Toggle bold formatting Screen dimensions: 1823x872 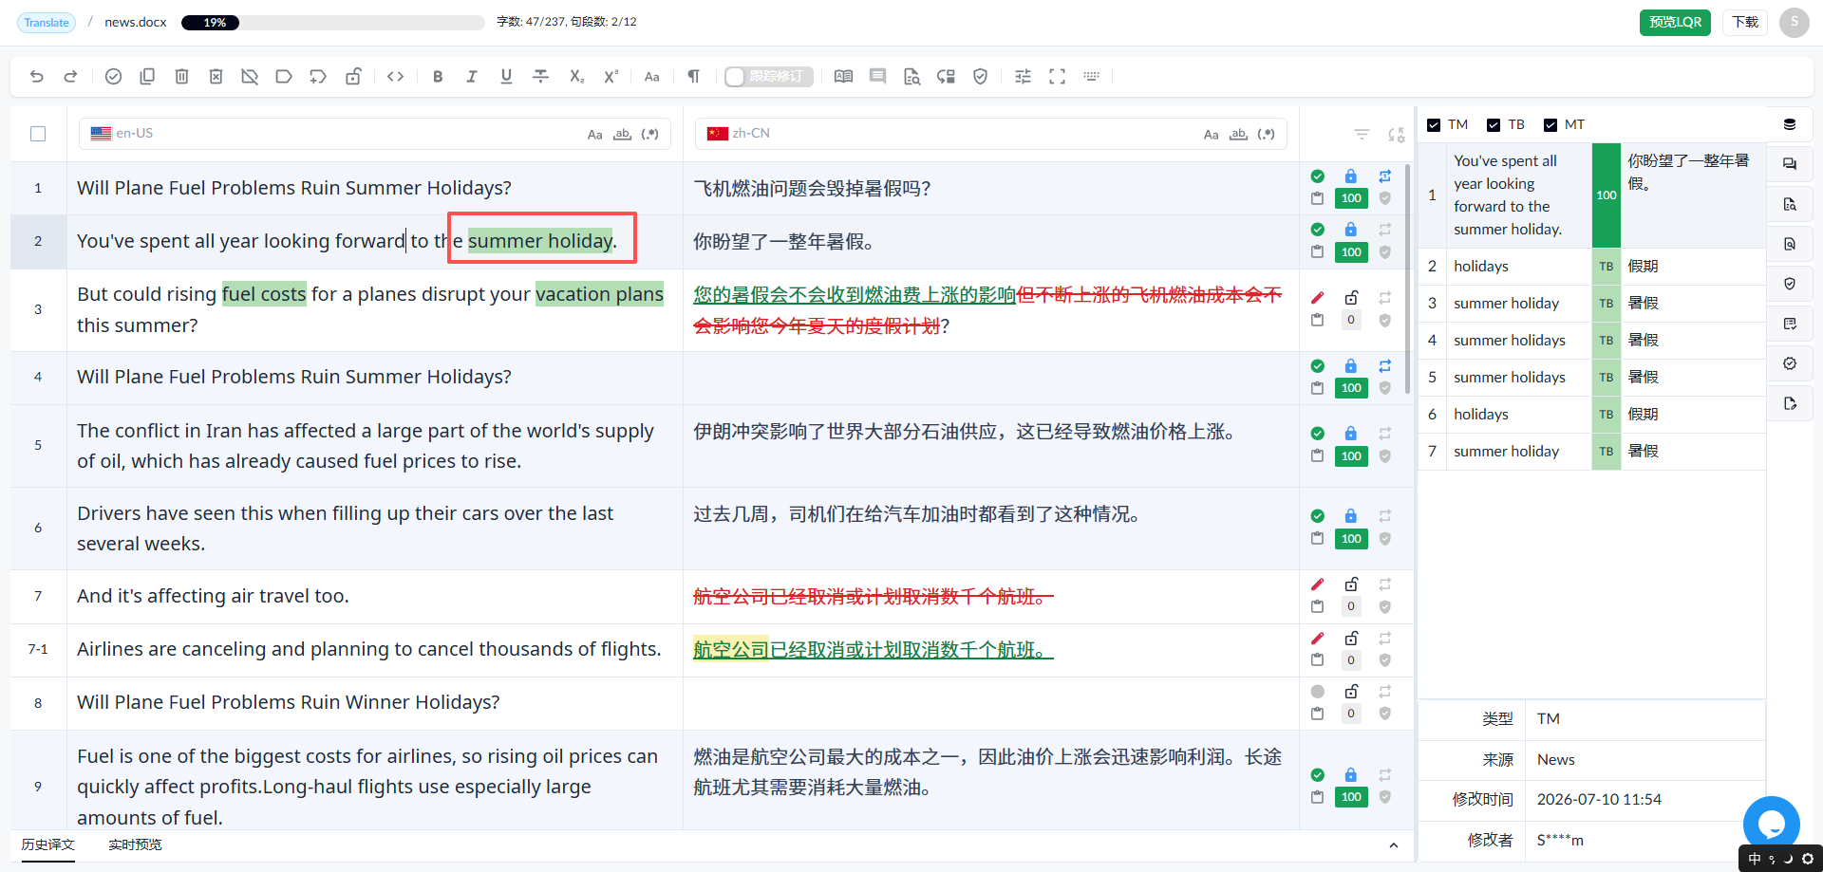click(438, 77)
